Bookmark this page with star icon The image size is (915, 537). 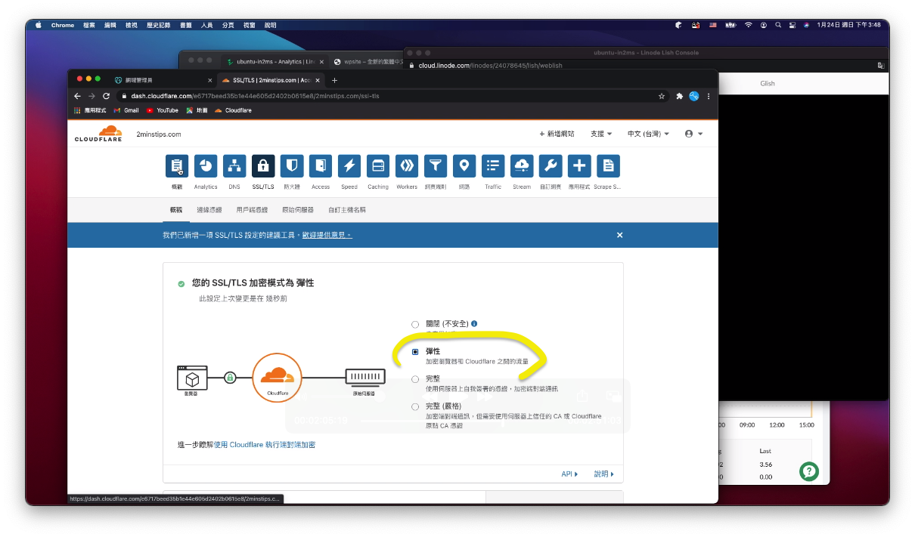(x=662, y=96)
